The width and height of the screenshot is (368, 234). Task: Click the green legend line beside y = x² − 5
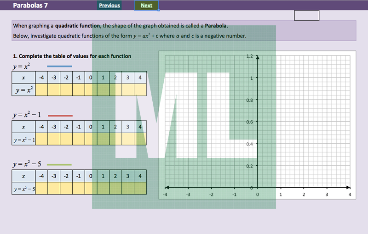[x=60, y=164]
